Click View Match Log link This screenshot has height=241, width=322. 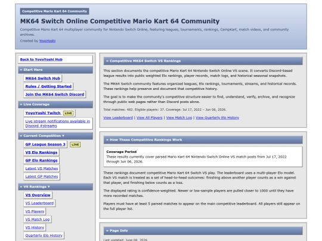[179, 118]
